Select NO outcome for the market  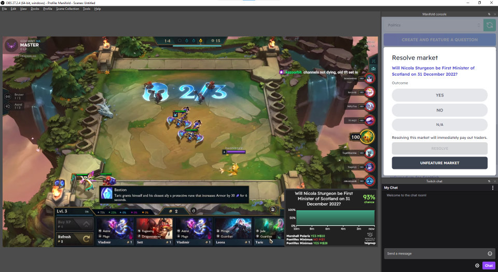(x=439, y=110)
